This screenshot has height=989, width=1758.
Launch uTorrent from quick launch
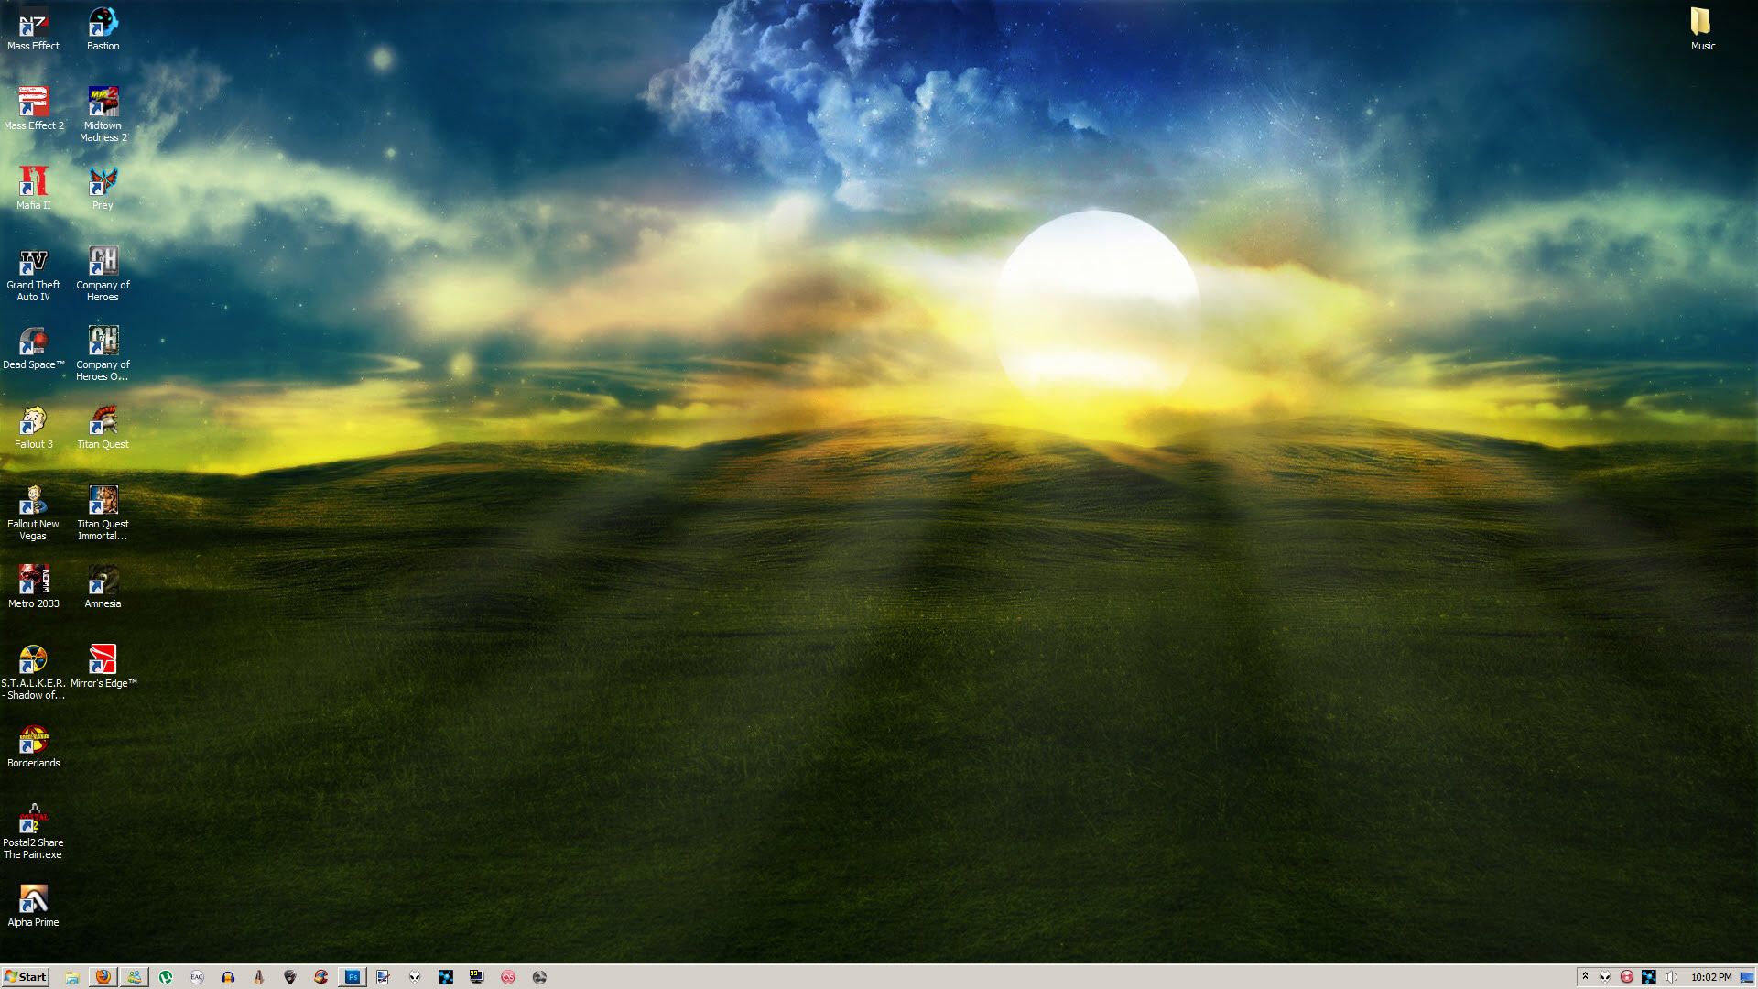[x=166, y=977]
